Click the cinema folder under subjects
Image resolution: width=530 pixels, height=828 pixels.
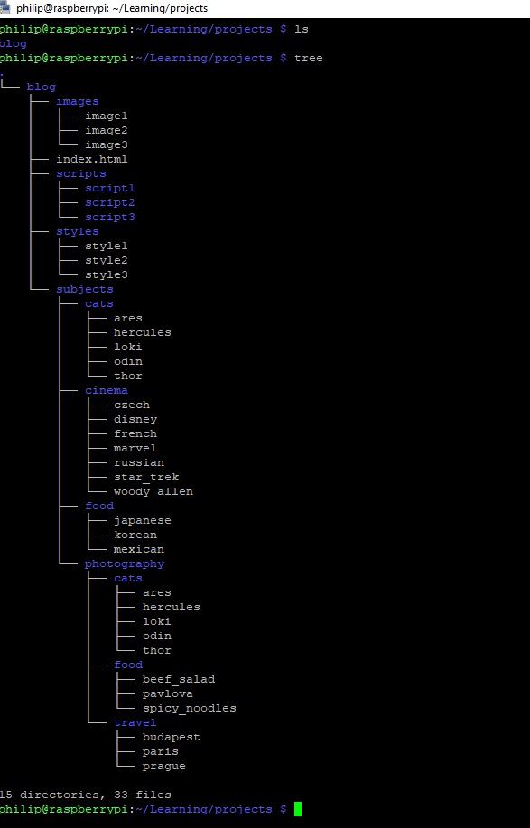107,390
